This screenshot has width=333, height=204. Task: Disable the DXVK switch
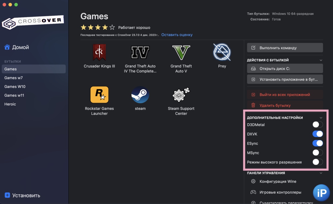coord(317,134)
